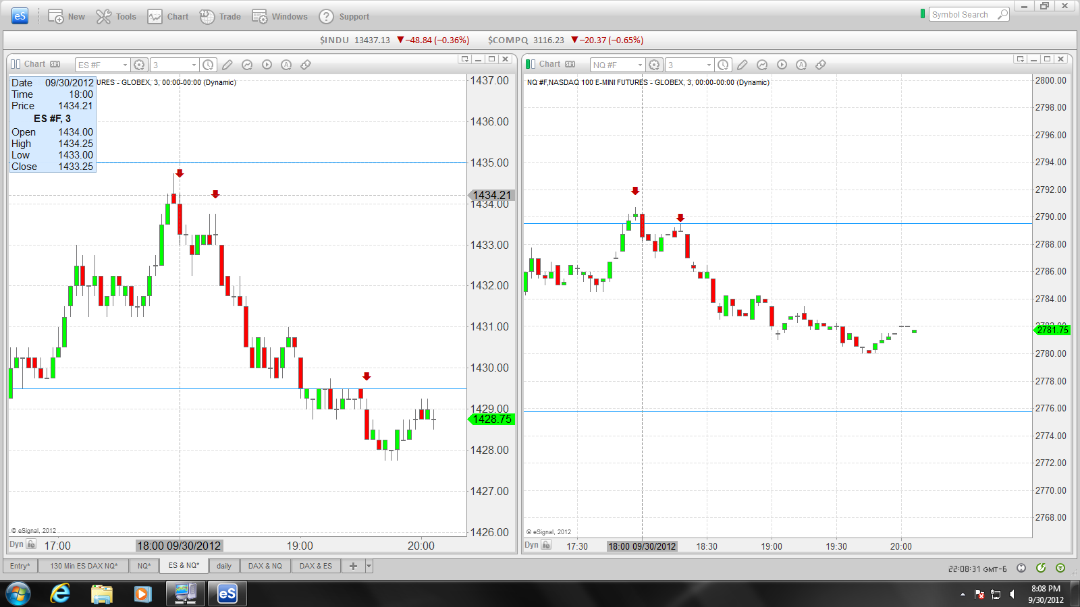Add a new page with plus button
Screen dimensions: 1080x607
(353, 566)
